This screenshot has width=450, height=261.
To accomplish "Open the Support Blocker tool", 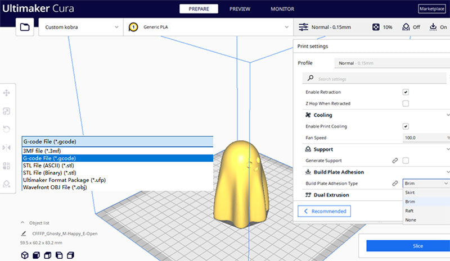I will tap(7, 184).
